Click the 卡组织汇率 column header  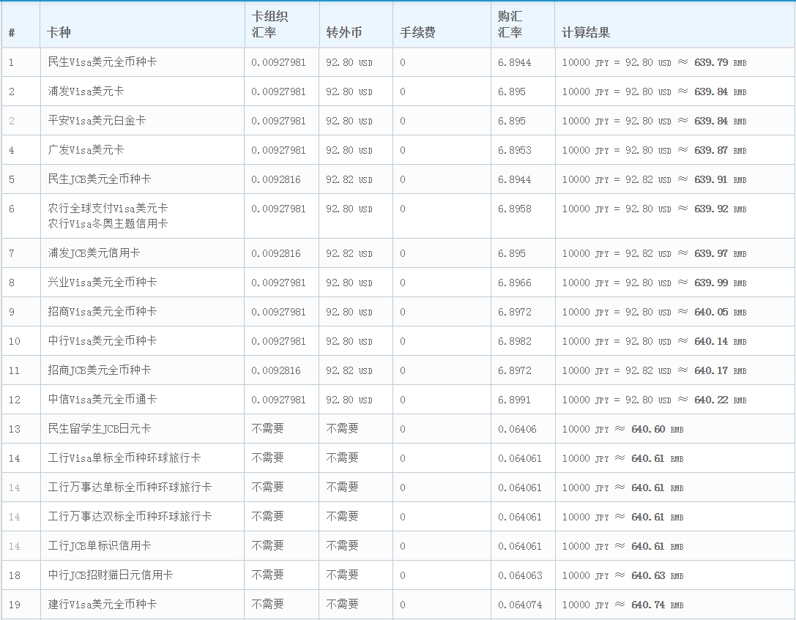pyautogui.click(x=269, y=24)
